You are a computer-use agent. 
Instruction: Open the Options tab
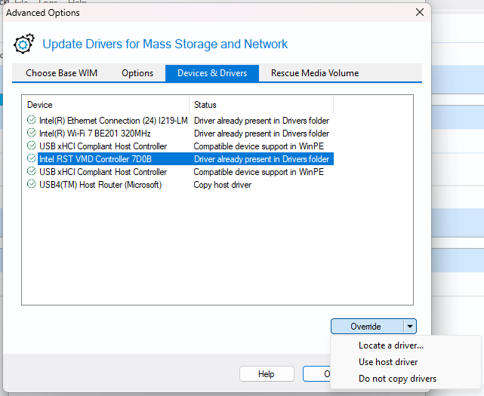137,73
